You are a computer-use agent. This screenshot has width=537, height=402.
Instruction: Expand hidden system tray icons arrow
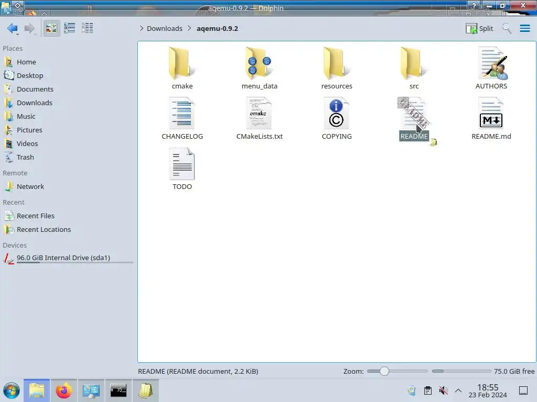(458, 390)
